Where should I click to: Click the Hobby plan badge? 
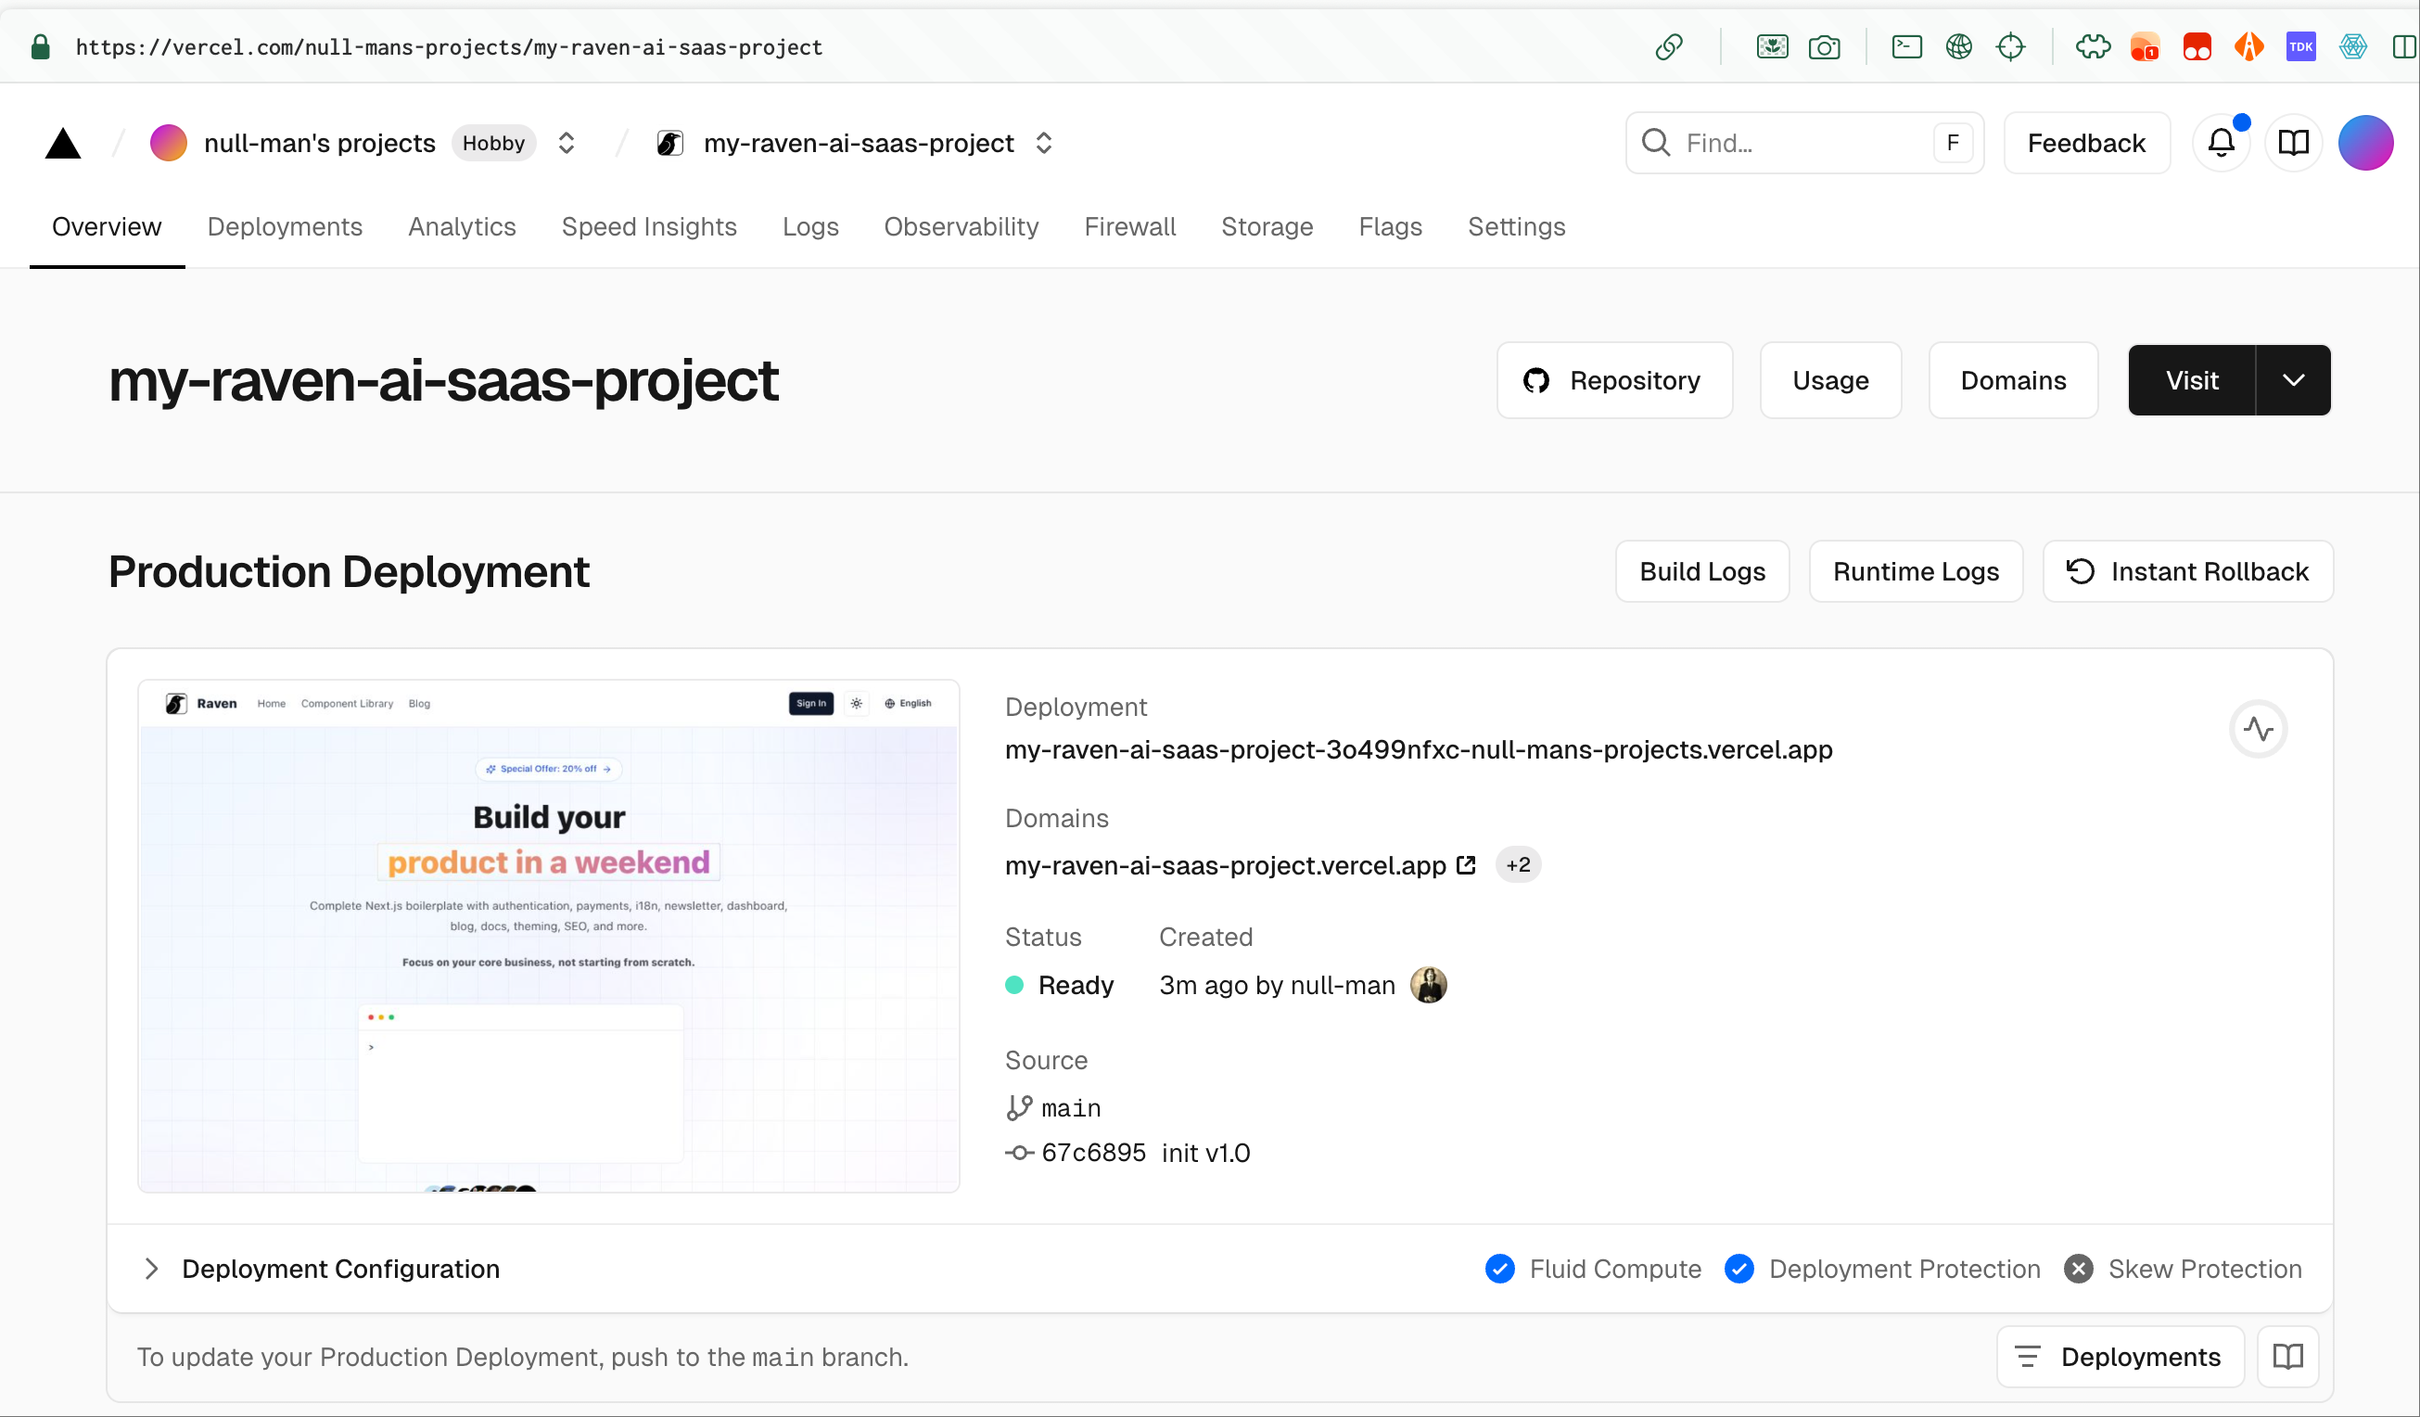(x=493, y=143)
